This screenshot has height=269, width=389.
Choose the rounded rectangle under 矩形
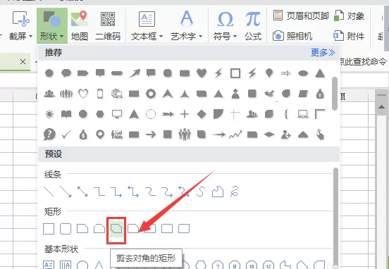point(66,229)
